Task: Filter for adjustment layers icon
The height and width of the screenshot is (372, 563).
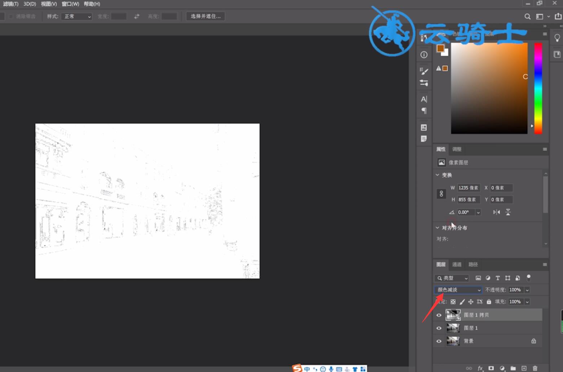Action: tap(488, 278)
